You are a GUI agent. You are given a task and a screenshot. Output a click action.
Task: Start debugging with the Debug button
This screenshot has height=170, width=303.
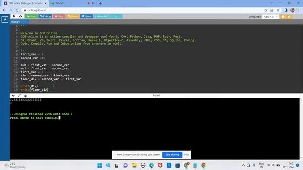point(45,17)
